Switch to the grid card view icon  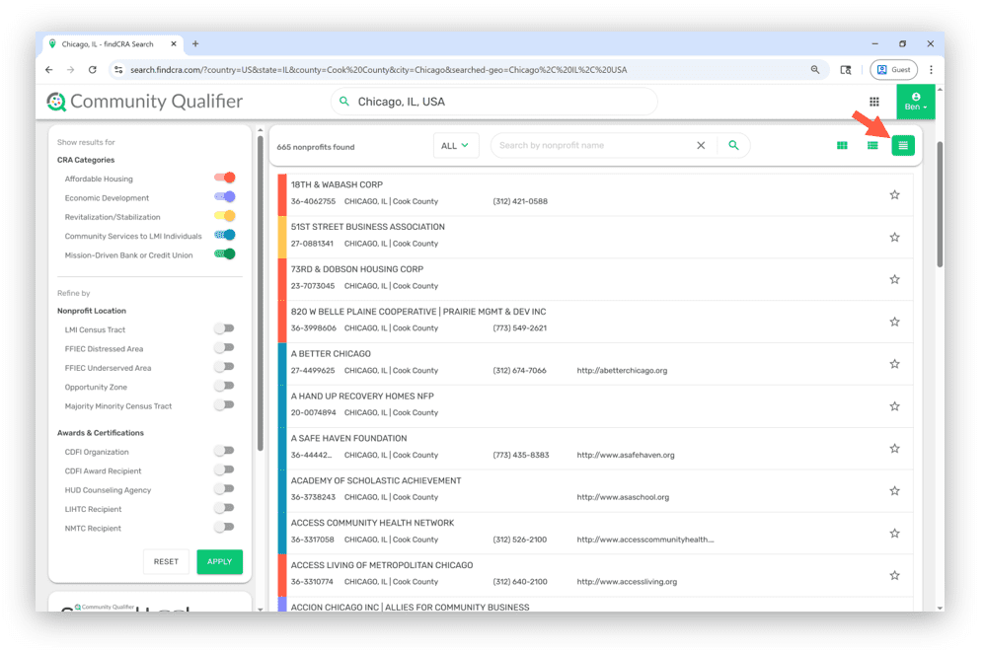point(842,146)
